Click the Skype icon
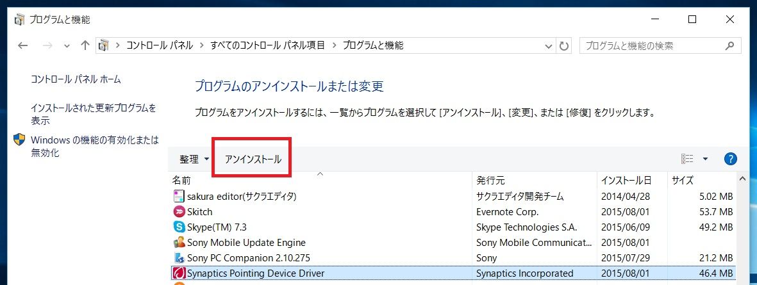Screen dimensions: 757x285 (x=179, y=227)
